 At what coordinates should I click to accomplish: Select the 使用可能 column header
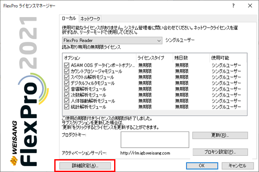pyautogui.click(x=228, y=58)
